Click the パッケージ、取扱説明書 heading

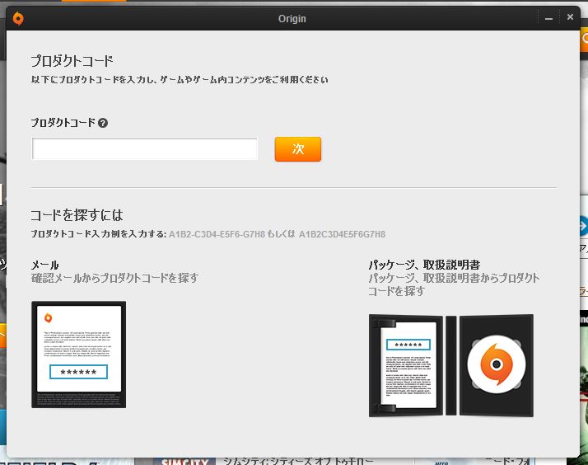(424, 265)
